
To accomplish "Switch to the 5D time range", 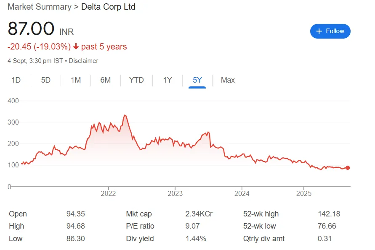I will tap(45, 80).
